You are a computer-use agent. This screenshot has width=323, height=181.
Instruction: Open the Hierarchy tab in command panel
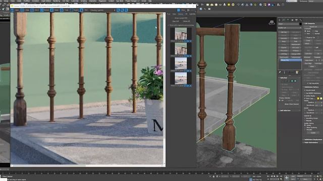click(x=288, y=20)
